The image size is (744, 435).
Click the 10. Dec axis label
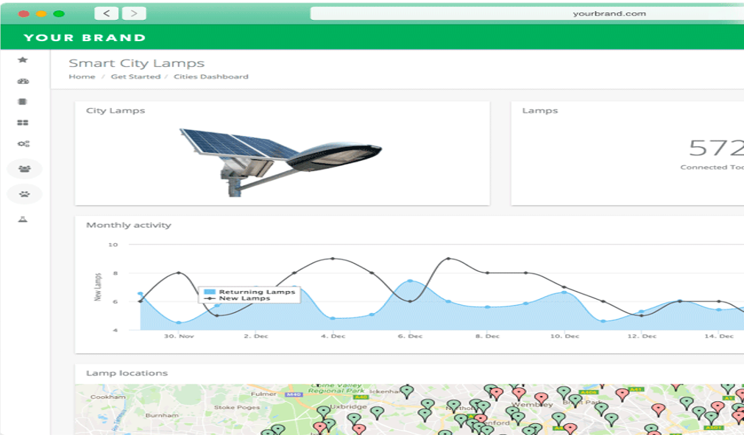[x=564, y=336]
